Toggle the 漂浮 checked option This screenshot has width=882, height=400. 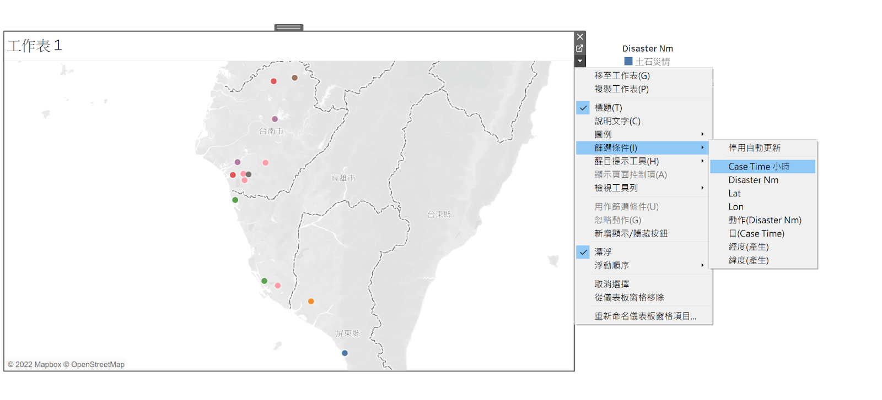(642, 252)
